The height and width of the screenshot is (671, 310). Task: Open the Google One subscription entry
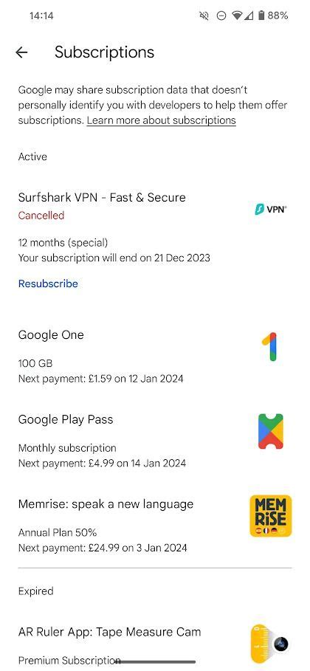(x=155, y=357)
